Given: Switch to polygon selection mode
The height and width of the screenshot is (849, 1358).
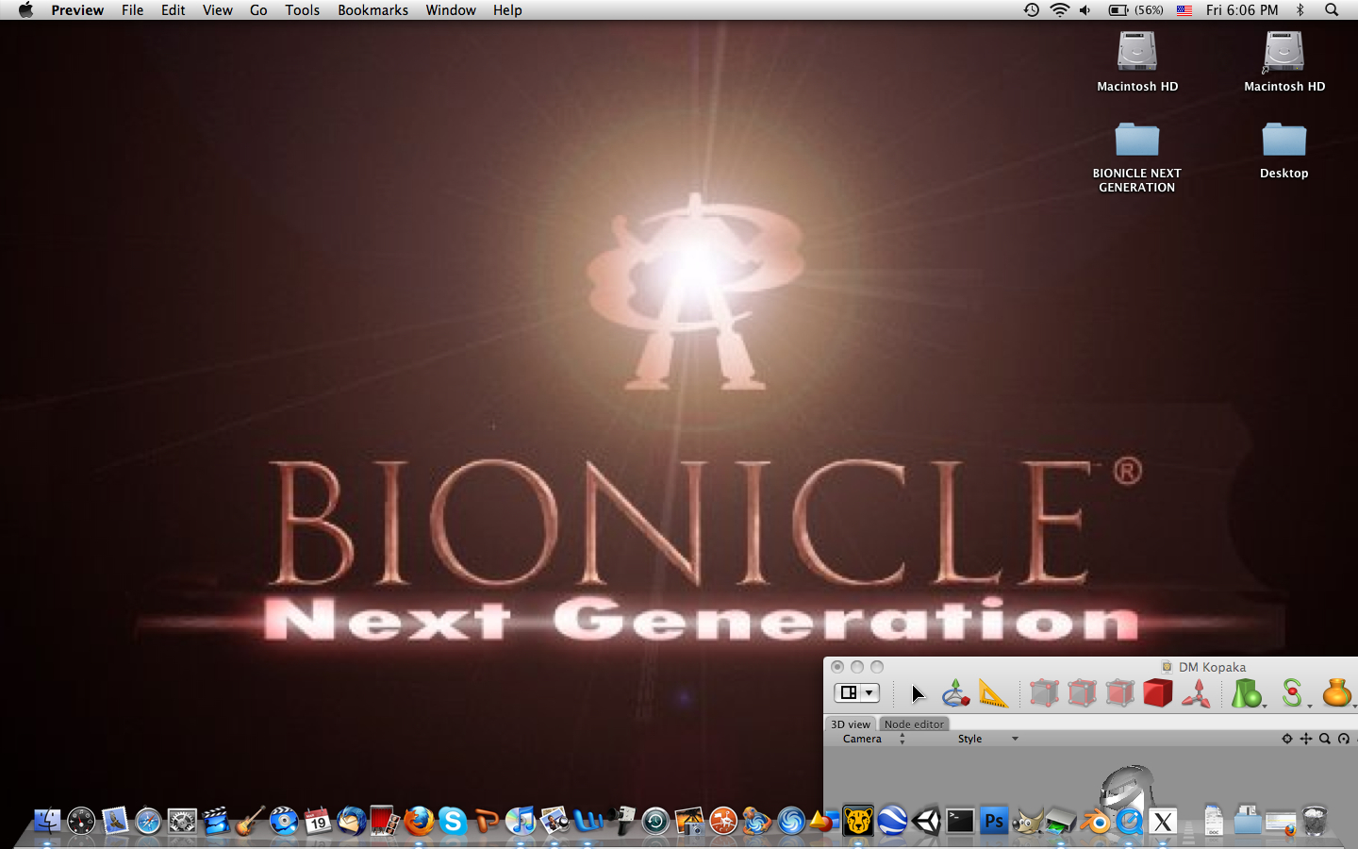Looking at the screenshot, I should [1118, 692].
